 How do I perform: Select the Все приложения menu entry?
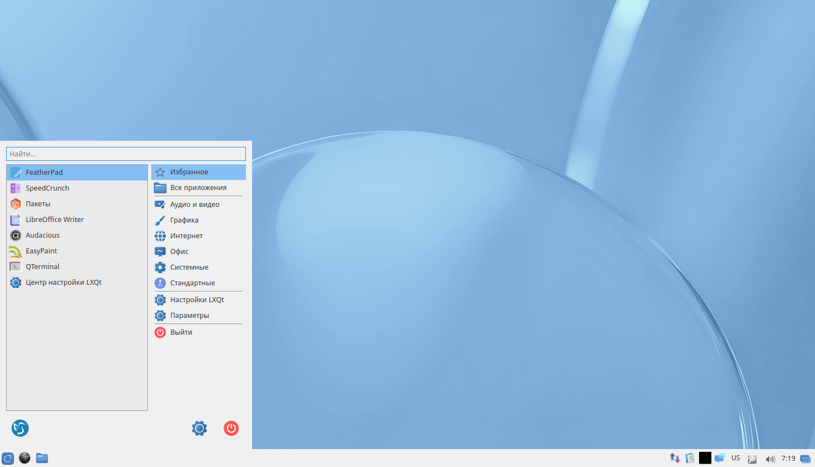[x=198, y=188]
